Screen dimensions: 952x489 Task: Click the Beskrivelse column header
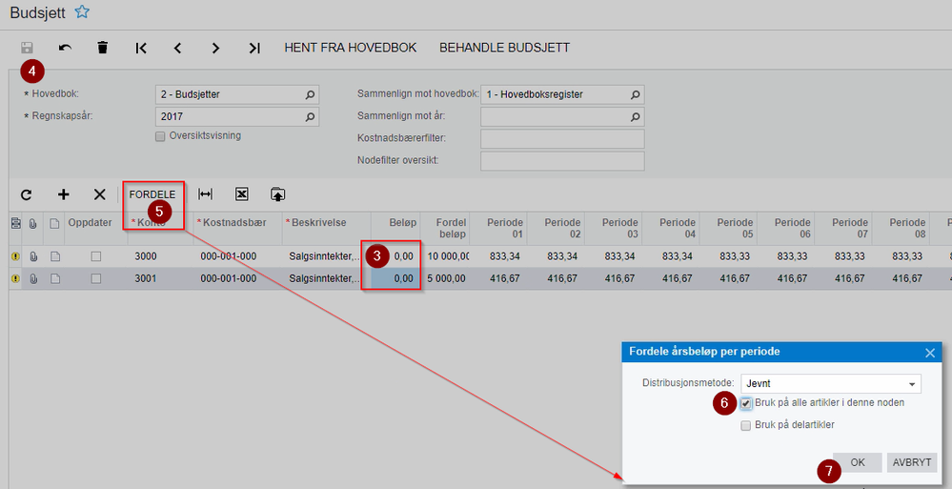[x=327, y=229]
